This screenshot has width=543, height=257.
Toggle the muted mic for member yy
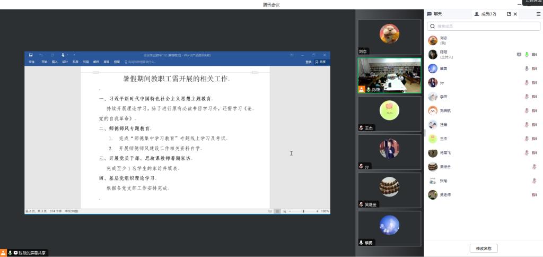[x=527, y=82]
